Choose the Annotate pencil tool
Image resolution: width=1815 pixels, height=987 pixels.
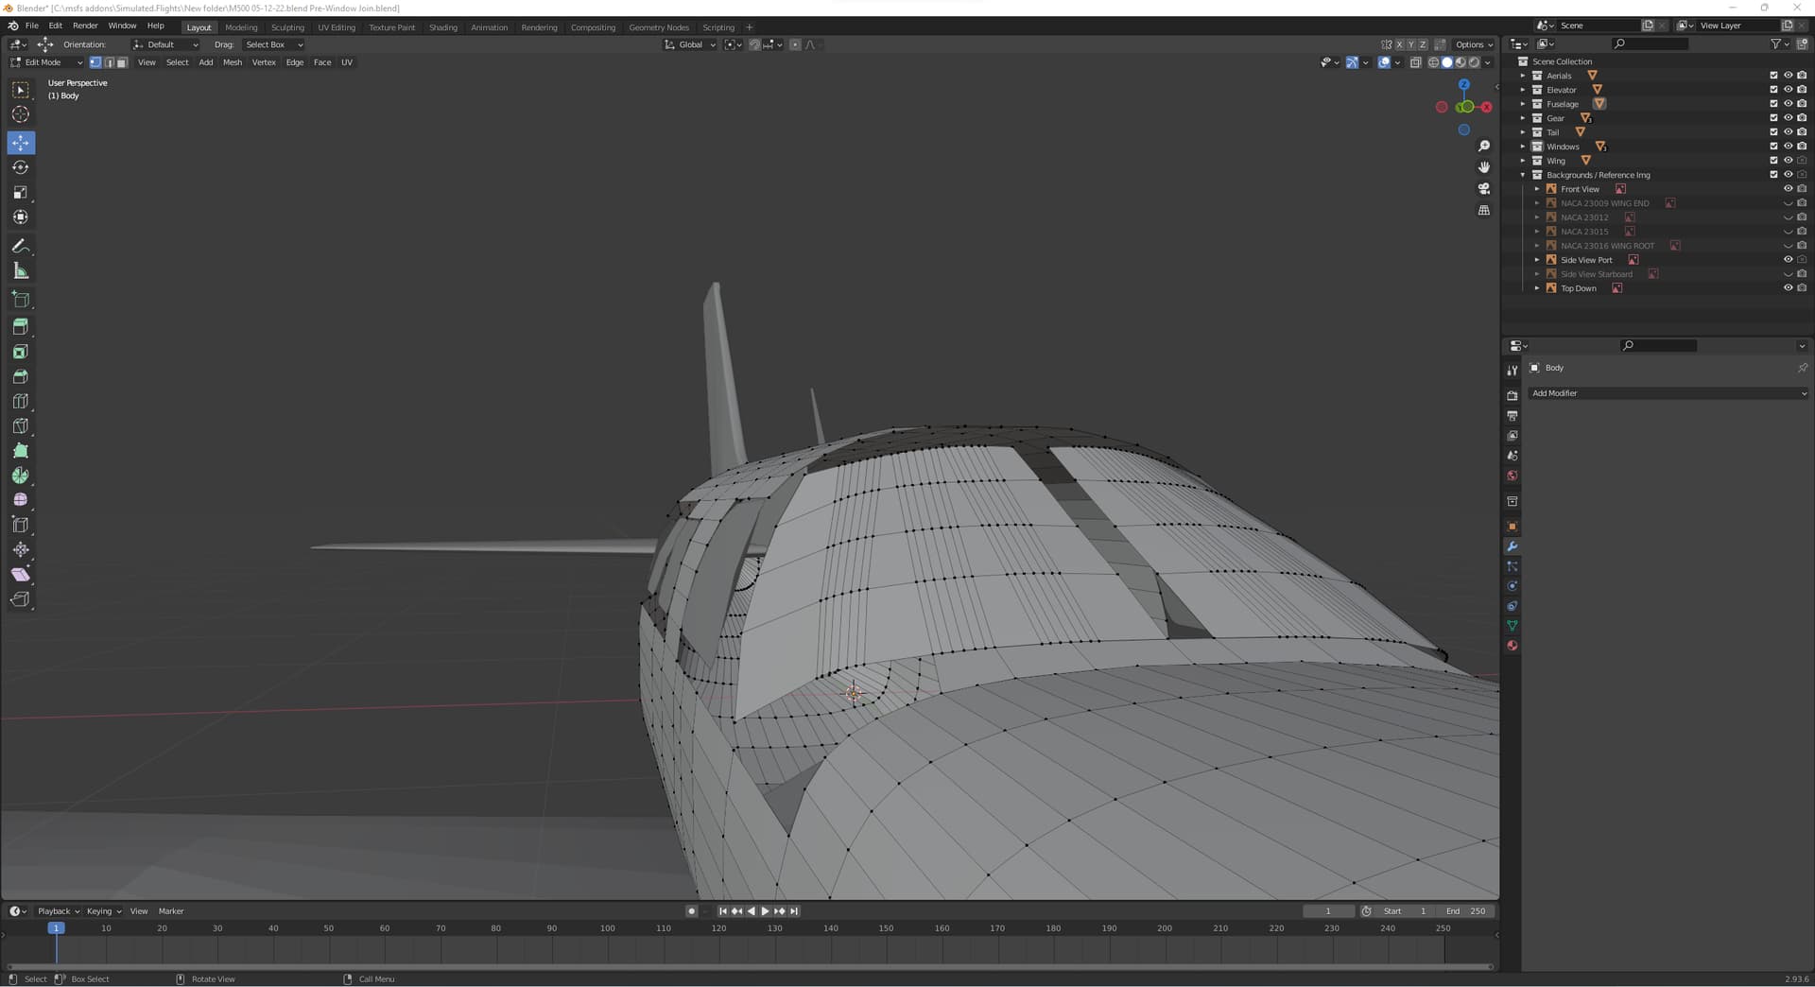tap(21, 246)
